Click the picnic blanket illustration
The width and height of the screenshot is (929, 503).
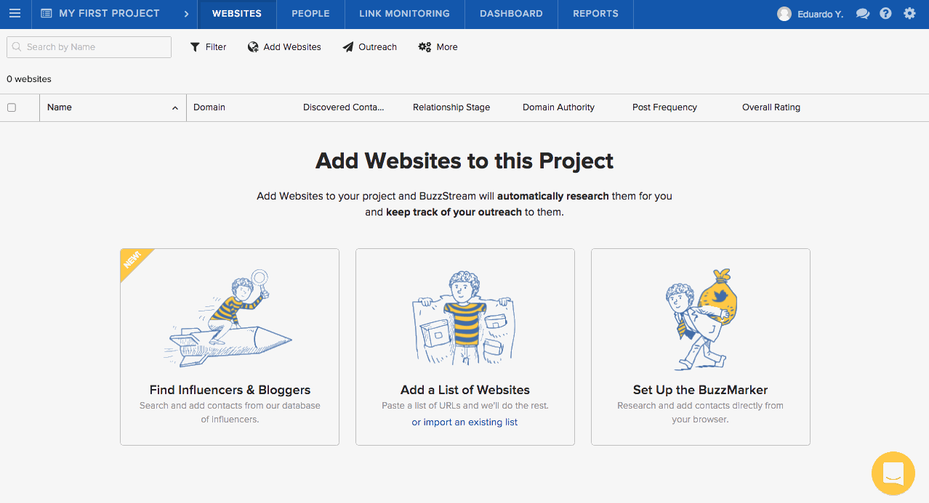[x=465, y=318]
